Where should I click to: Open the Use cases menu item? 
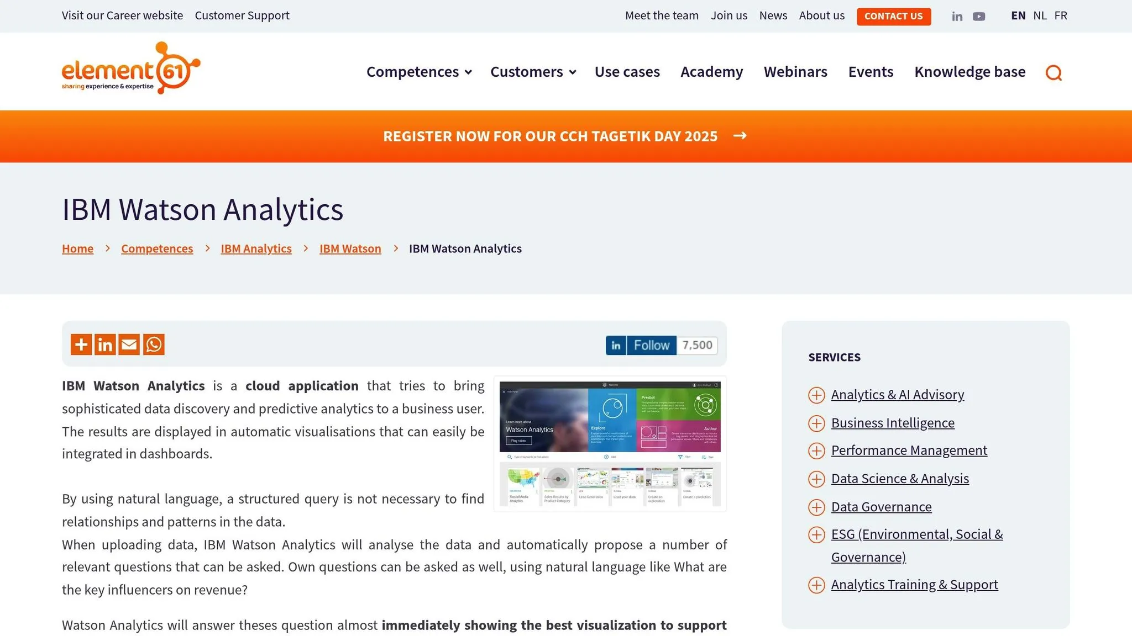pos(627,72)
